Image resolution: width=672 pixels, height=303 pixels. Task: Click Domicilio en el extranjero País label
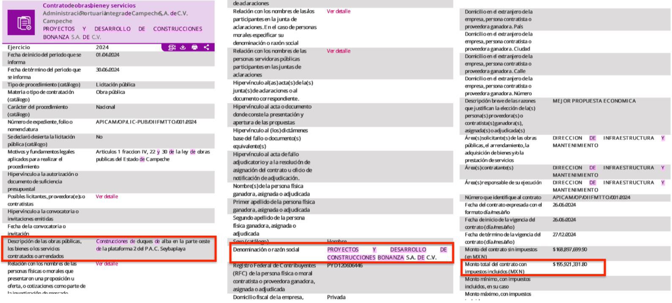pyautogui.click(x=499, y=19)
